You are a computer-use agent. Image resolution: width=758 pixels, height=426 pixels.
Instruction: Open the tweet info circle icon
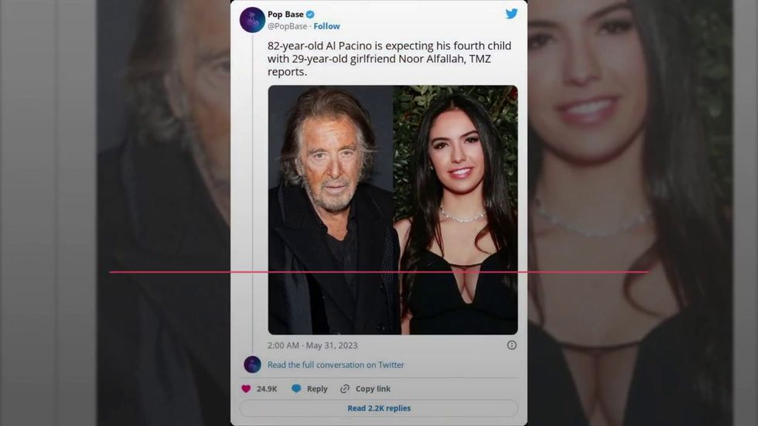[511, 345]
